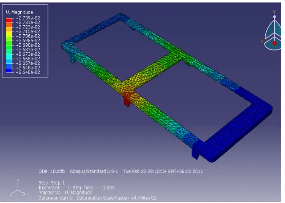Click 'Deformation Scale Factor: +4.746e+02' text

click(116, 198)
